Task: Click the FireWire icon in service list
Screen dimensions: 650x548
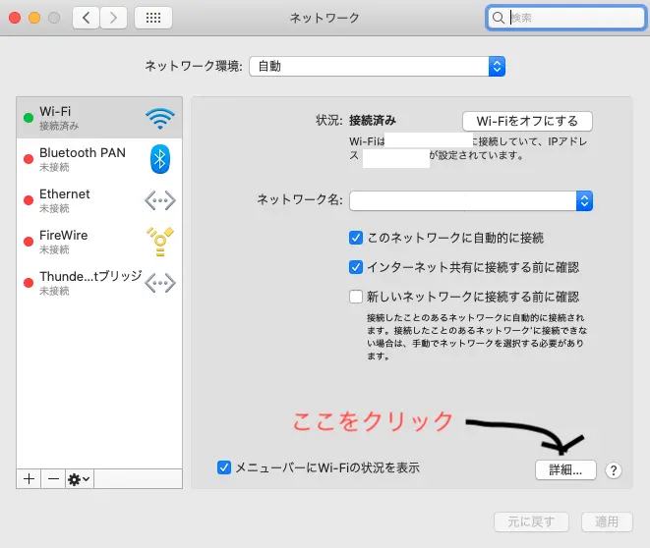Action: 159,243
